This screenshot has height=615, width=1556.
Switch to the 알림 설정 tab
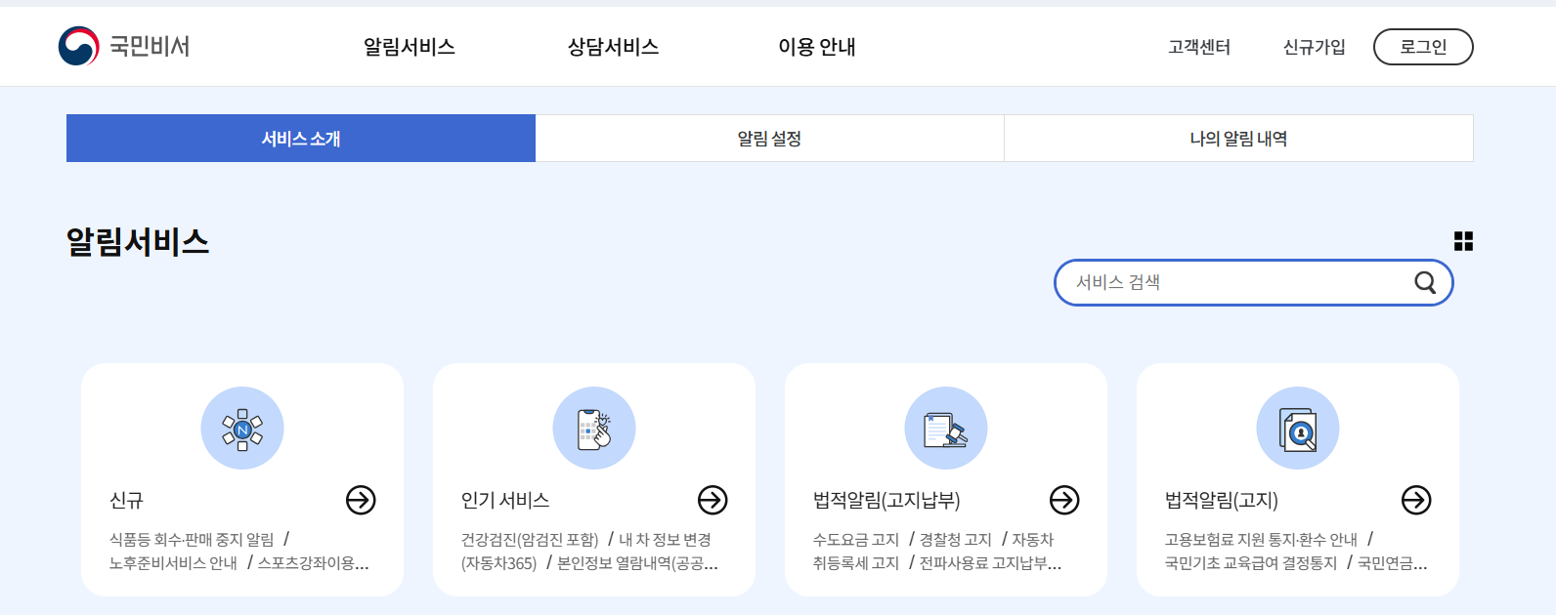click(x=770, y=139)
